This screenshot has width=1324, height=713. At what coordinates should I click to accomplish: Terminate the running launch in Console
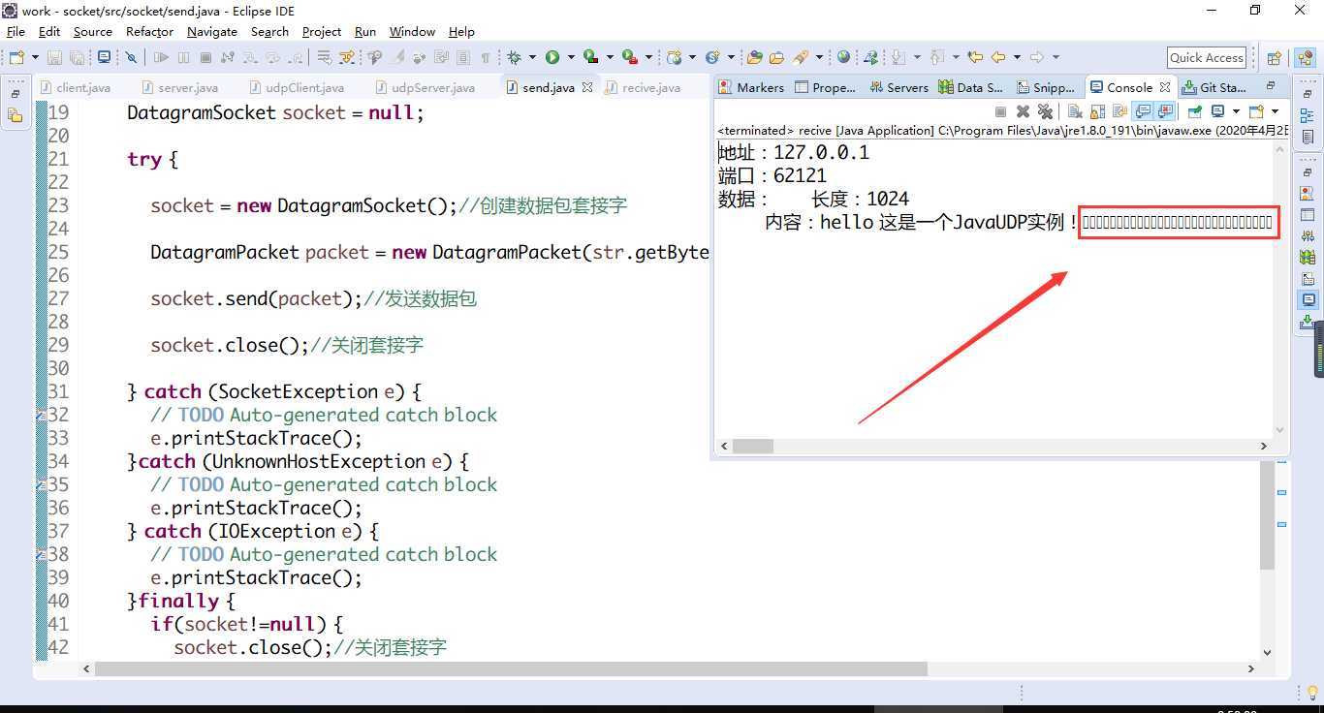tap(1000, 110)
